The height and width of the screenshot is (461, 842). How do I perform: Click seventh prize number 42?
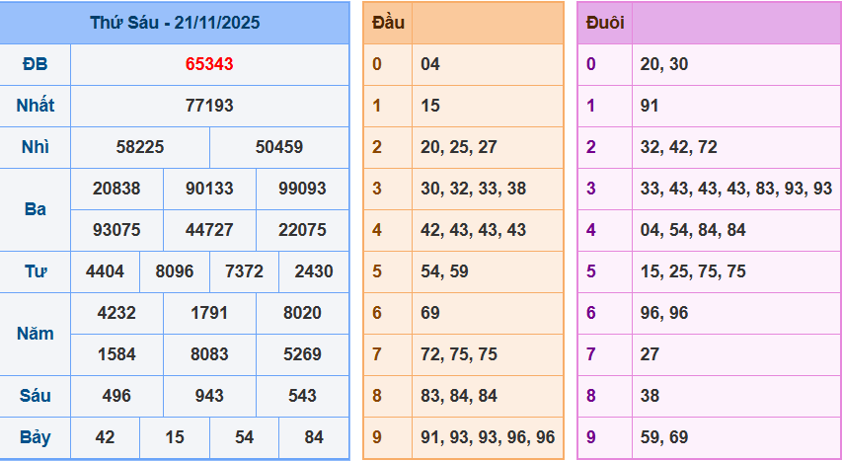[x=105, y=437]
